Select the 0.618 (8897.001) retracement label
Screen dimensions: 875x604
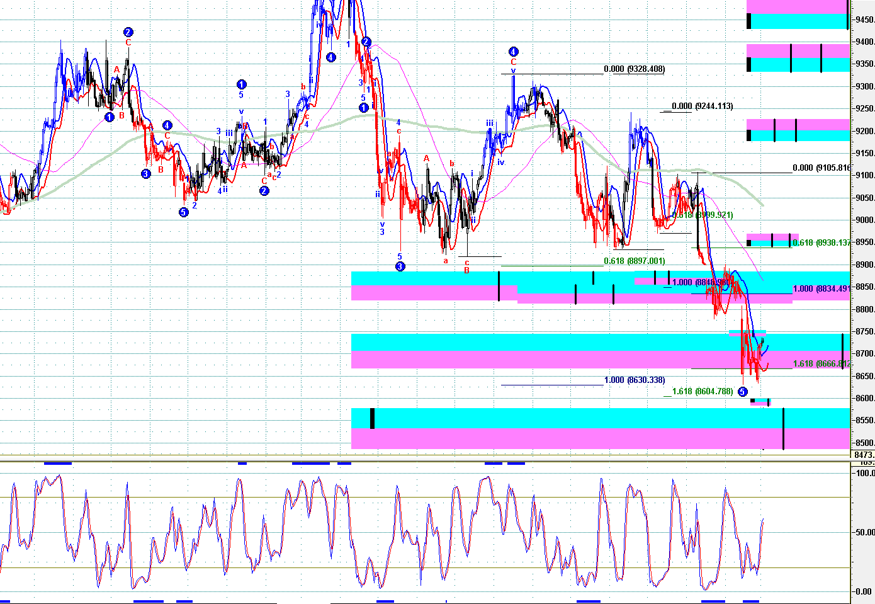coord(634,261)
